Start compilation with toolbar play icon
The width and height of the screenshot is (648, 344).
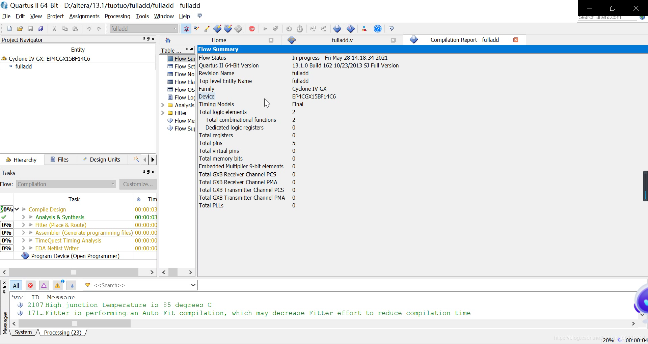(x=265, y=29)
